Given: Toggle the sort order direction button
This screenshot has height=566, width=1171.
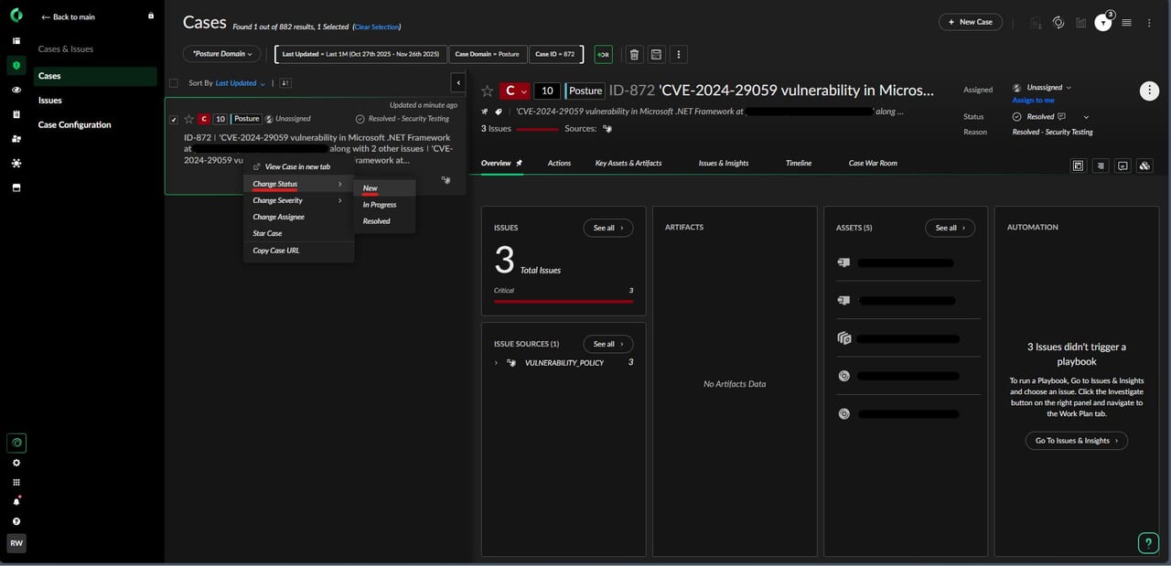Looking at the screenshot, I should tap(285, 83).
